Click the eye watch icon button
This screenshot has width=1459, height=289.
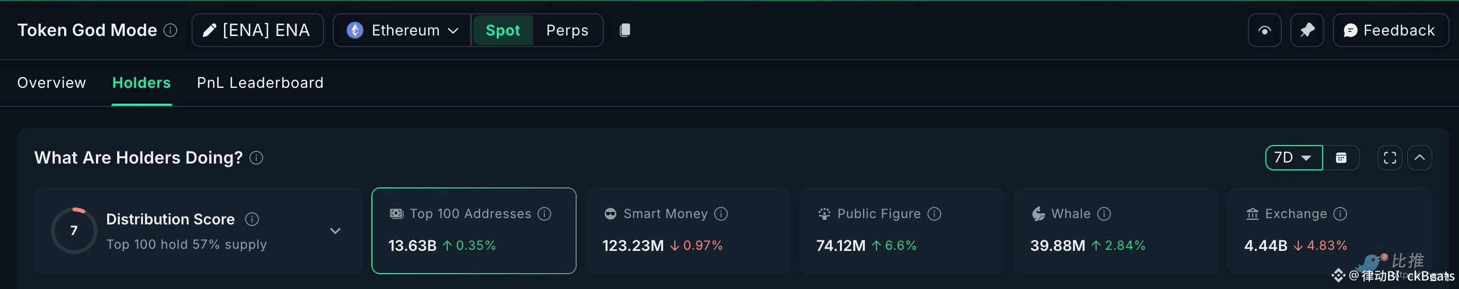click(x=1264, y=31)
